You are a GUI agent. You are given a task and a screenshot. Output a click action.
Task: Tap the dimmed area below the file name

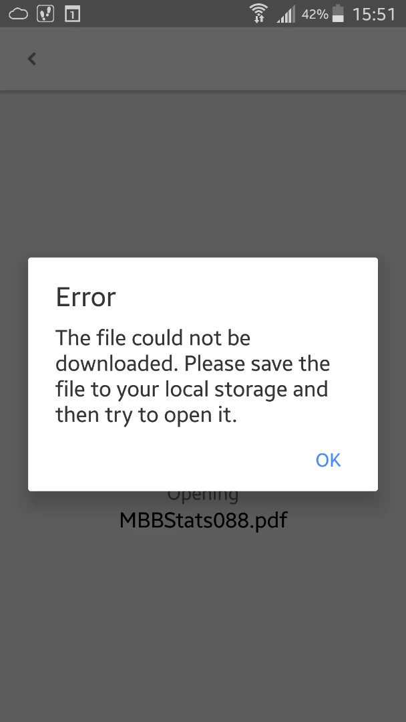203,626
